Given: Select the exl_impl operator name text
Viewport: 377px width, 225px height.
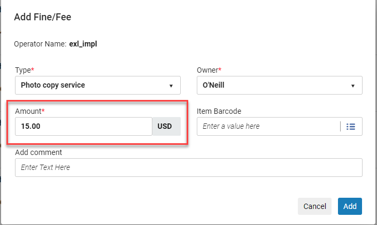Looking at the screenshot, I should tap(83, 44).
